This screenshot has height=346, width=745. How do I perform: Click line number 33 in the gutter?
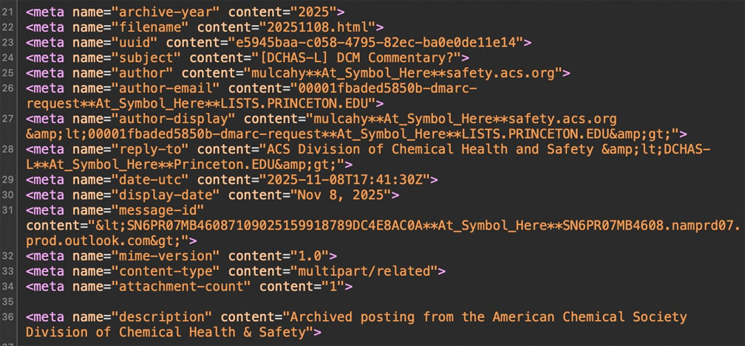(x=7, y=271)
